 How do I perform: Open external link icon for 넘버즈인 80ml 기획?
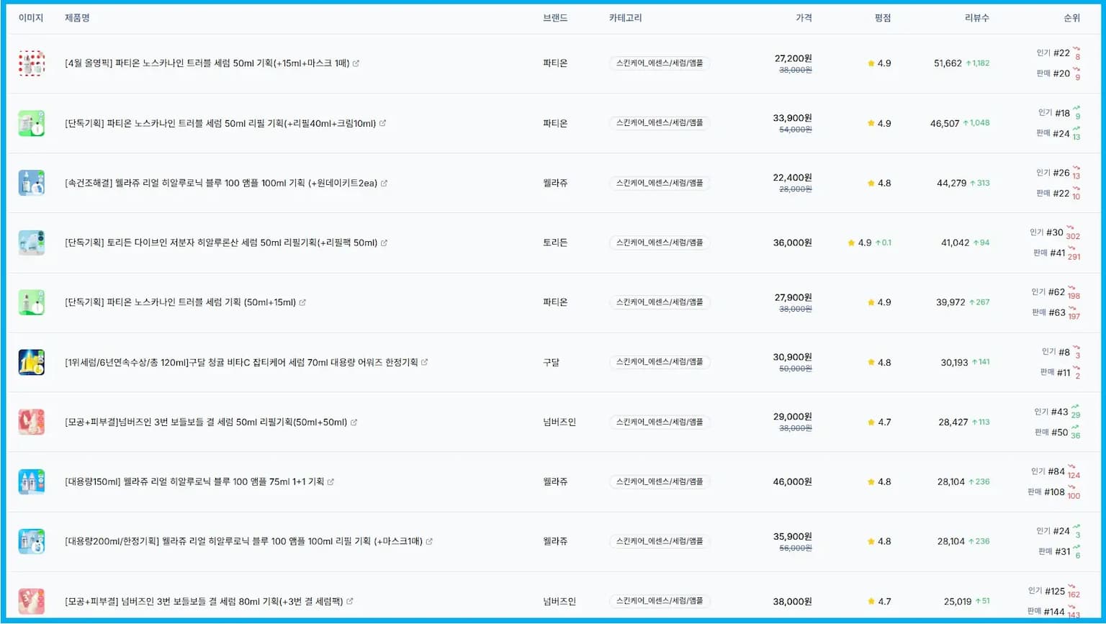(x=349, y=601)
